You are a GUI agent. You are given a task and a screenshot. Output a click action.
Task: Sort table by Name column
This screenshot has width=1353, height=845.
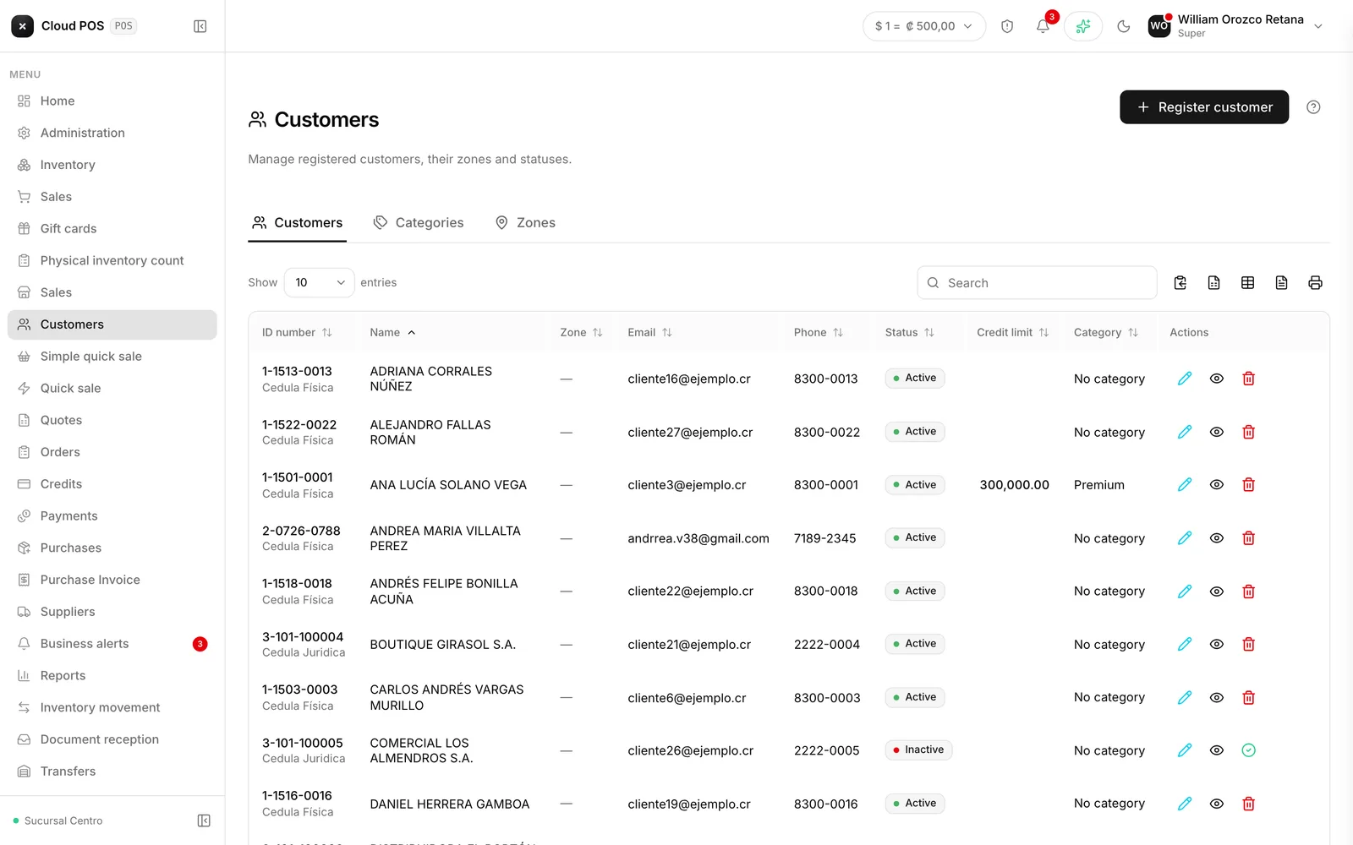(x=392, y=333)
